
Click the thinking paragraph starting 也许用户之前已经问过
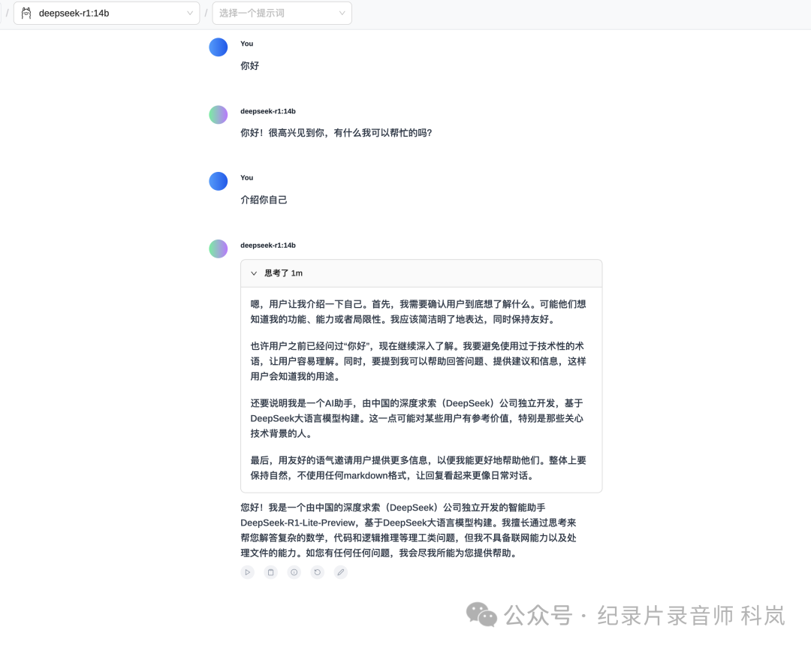coord(418,361)
